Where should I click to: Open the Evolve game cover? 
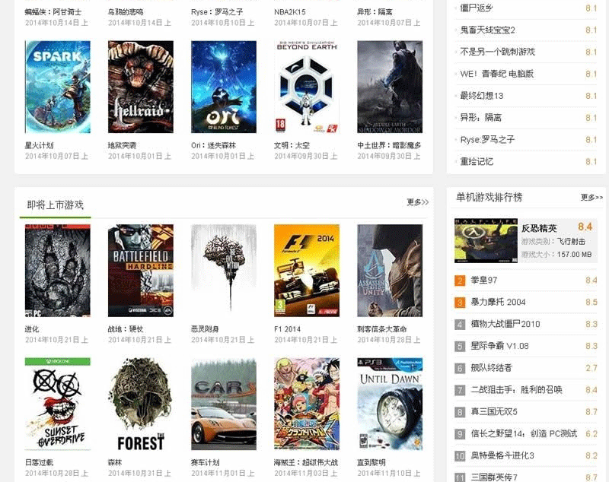58,271
